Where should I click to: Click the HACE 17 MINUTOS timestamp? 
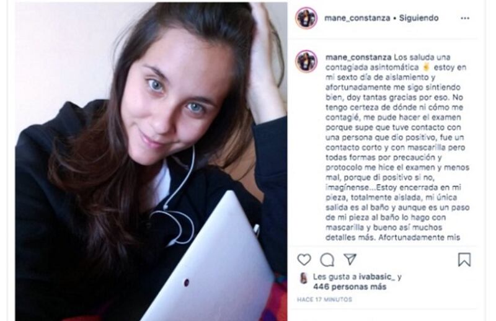click(x=324, y=299)
